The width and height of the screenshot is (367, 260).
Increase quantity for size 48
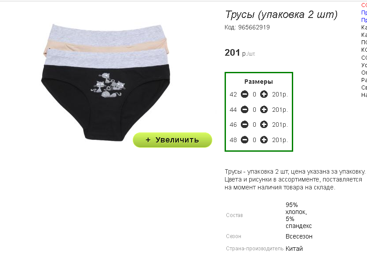point(264,140)
